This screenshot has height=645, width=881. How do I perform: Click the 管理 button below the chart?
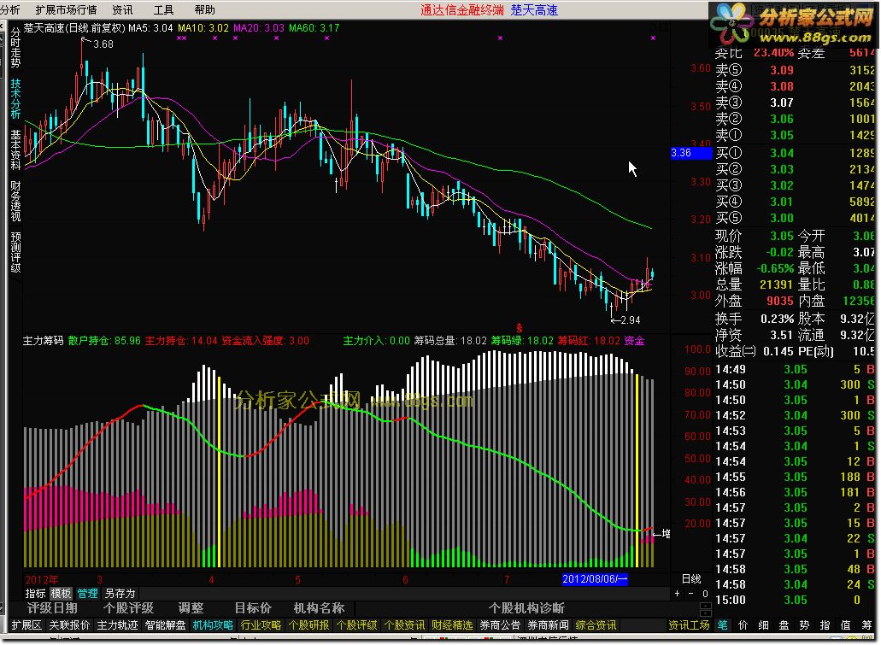(x=87, y=593)
